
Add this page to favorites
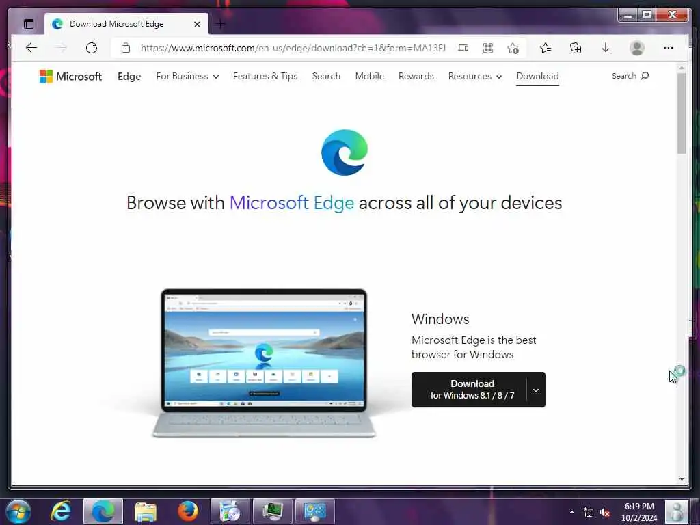513,48
